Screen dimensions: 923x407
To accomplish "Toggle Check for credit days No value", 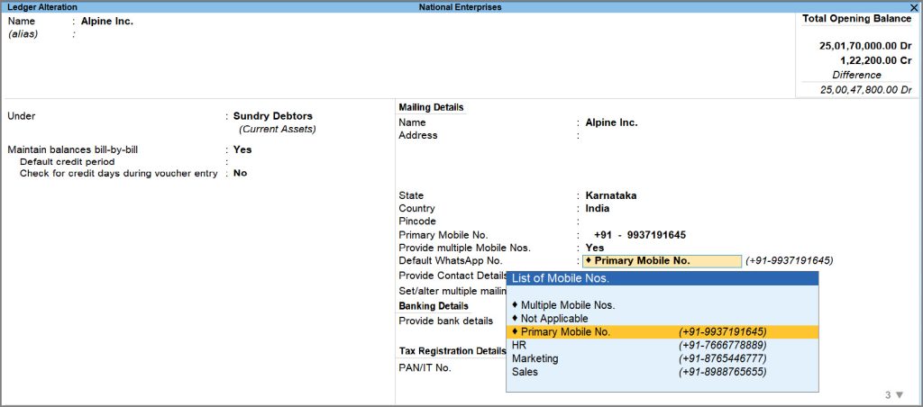I will click(x=240, y=174).
